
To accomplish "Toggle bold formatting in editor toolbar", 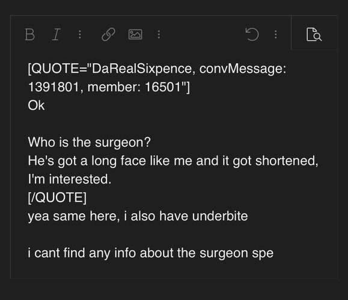I will coord(29,35).
